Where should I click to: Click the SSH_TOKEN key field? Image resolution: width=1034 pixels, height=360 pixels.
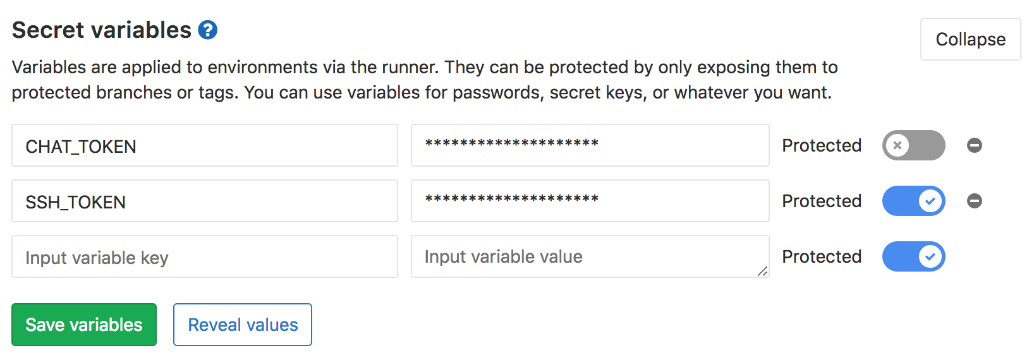pos(204,201)
